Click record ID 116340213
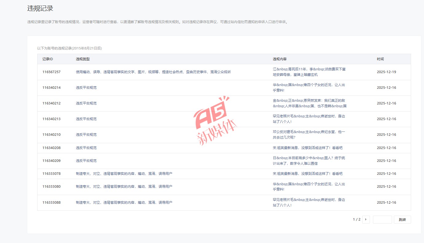 [x=51, y=119]
